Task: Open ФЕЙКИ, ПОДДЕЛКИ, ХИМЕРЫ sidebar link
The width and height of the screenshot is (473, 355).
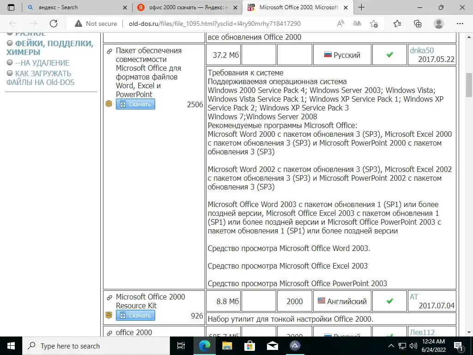Action: coord(50,48)
